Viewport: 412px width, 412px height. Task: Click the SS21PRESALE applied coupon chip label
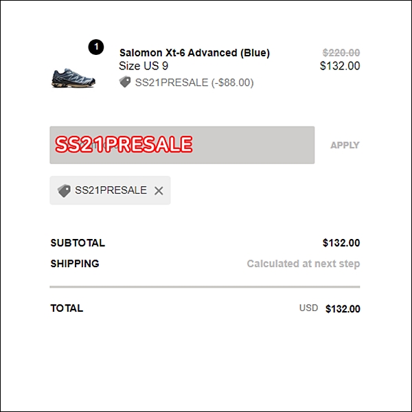(x=111, y=190)
